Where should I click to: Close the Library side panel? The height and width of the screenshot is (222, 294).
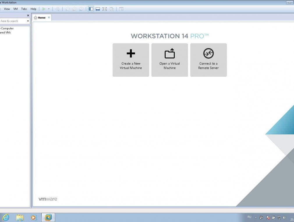[28, 15]
